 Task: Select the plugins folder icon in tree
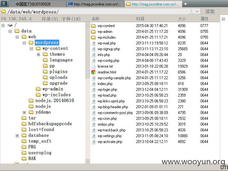coord(45,71)
